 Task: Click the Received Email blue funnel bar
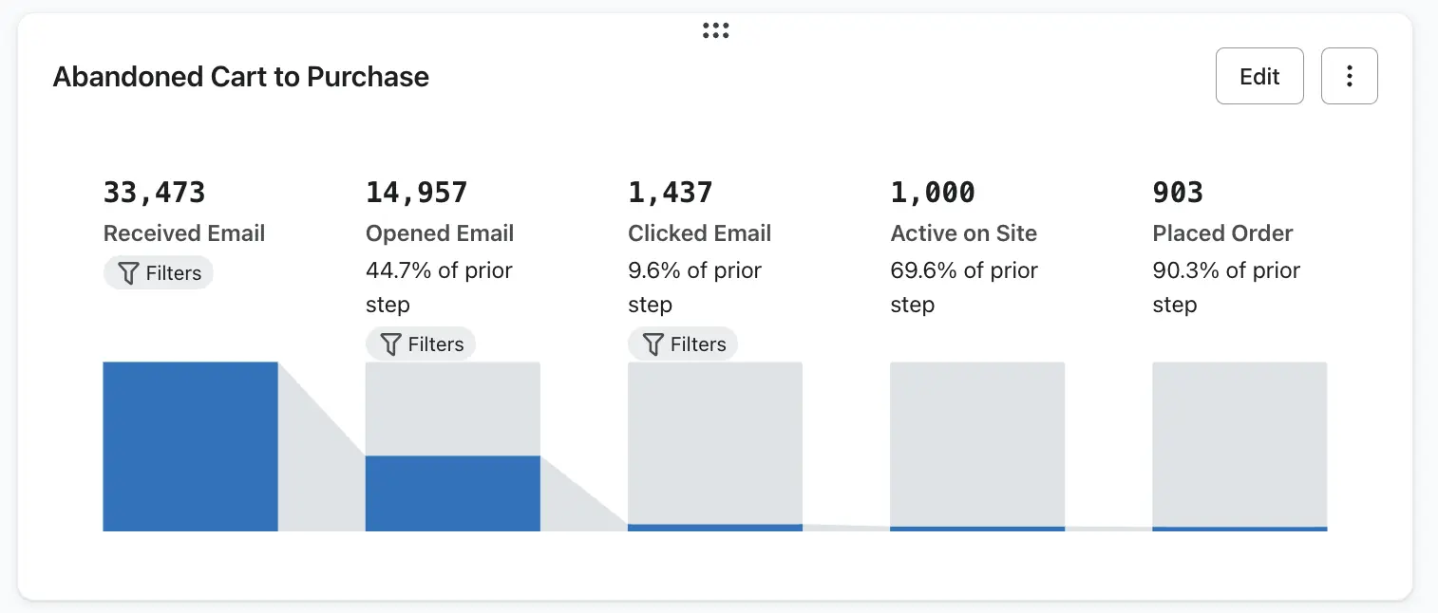point(190,446)
